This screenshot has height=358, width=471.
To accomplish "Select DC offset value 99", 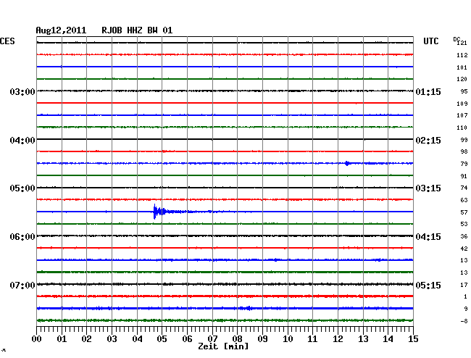I will point(464,140).
